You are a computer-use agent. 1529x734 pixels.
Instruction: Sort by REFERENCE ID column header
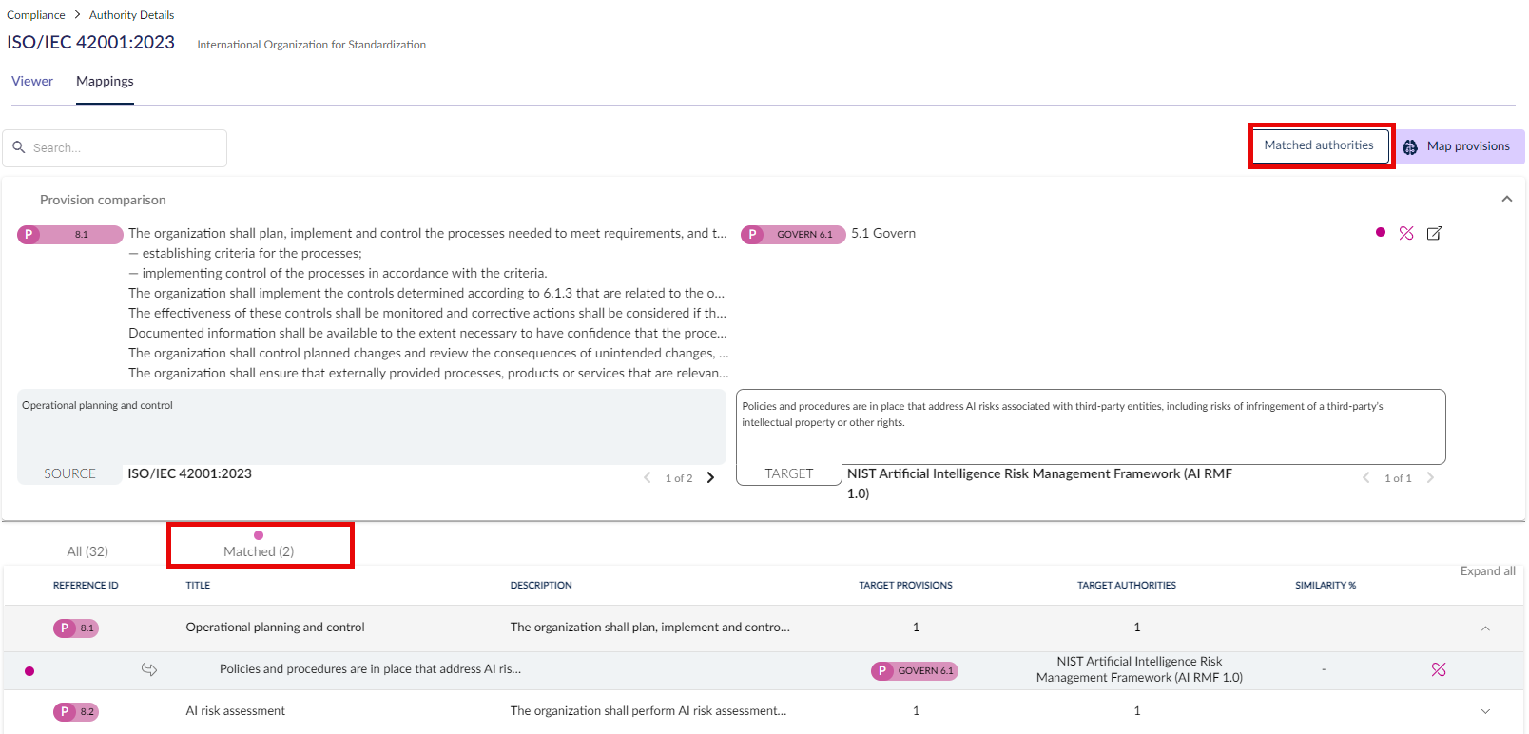tap(86, 586)
